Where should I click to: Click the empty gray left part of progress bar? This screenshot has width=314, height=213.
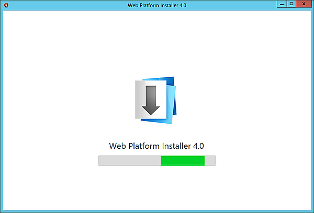pyautogui.click(x=130, y=161)
